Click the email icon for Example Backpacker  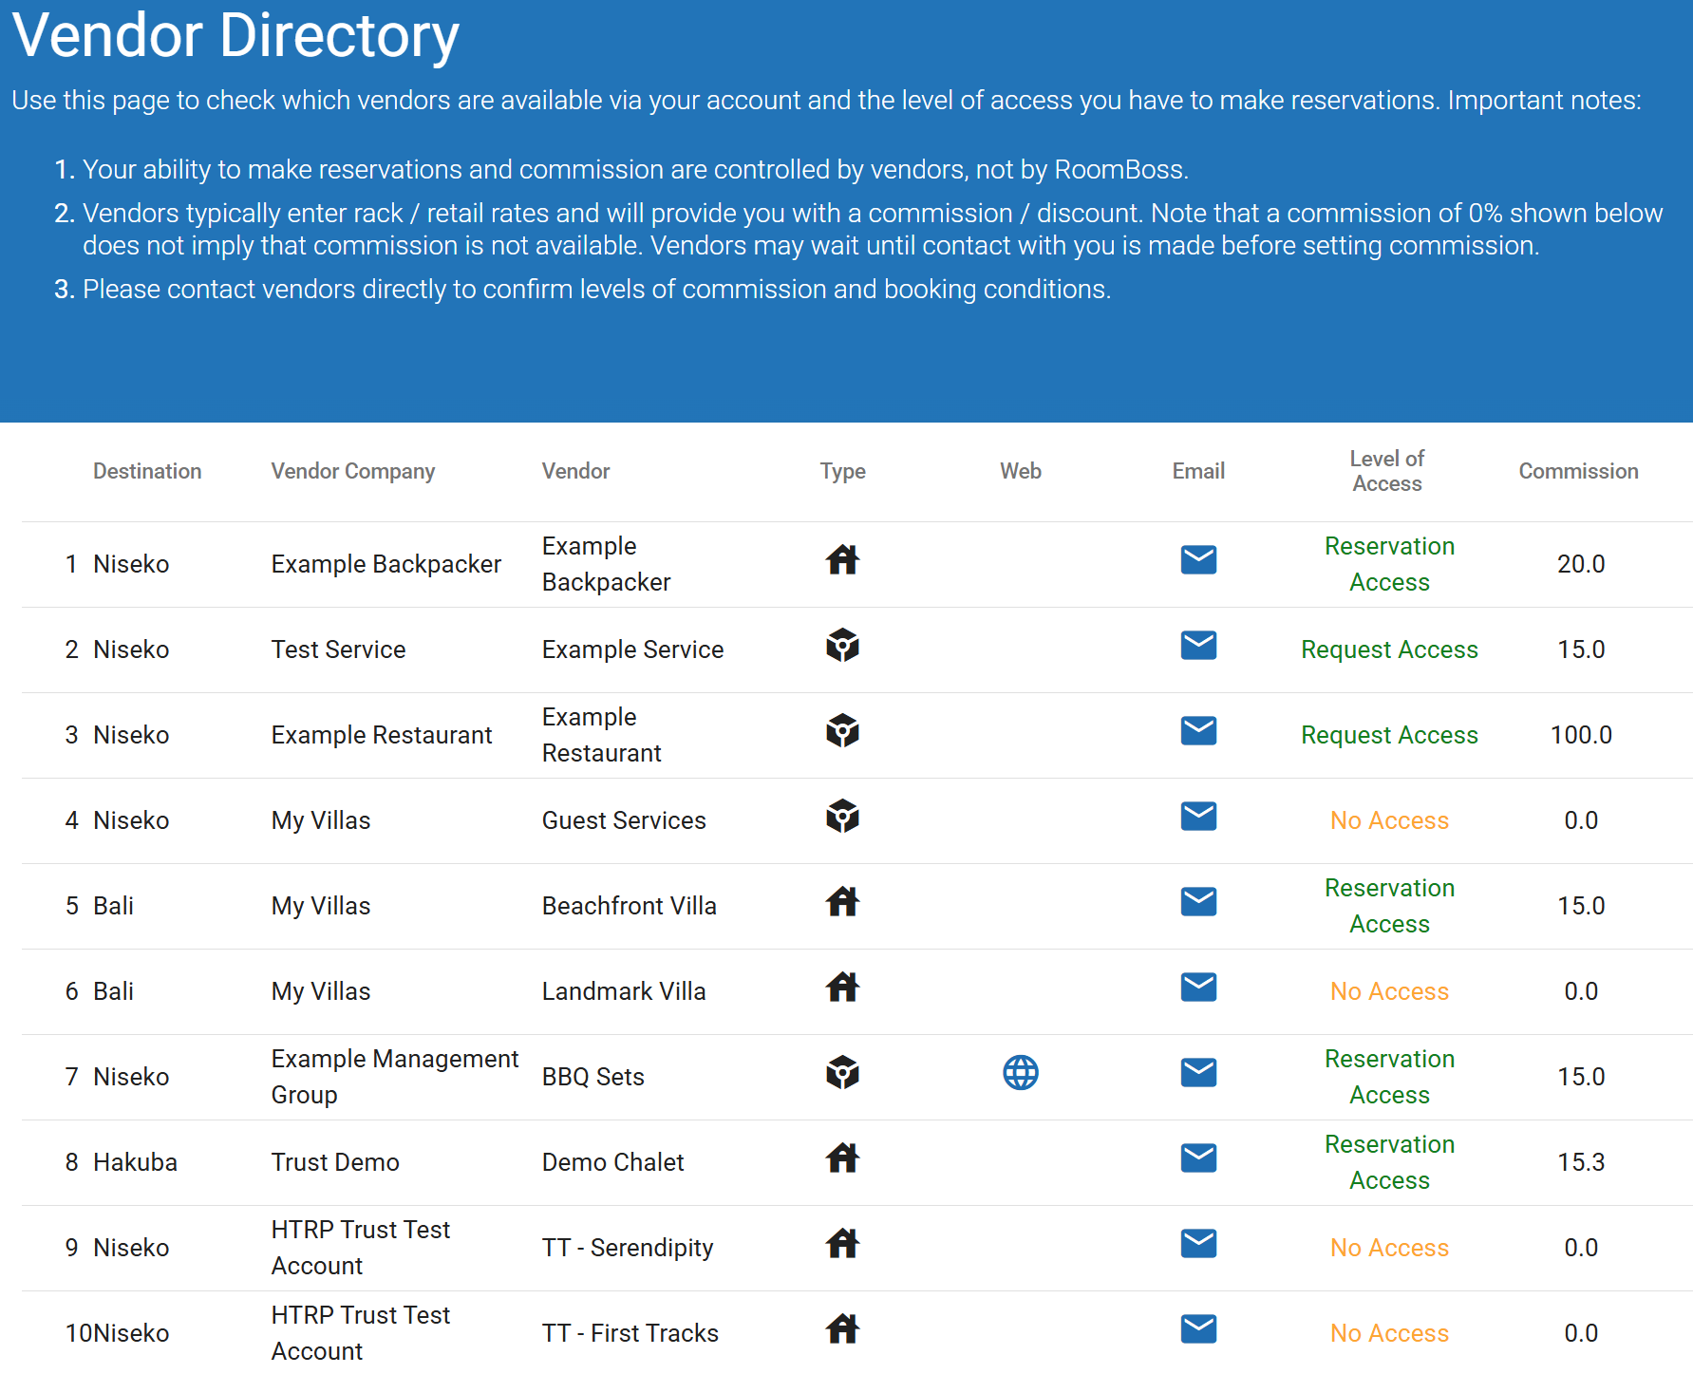pyautogui.click(x=1198, y=560)
